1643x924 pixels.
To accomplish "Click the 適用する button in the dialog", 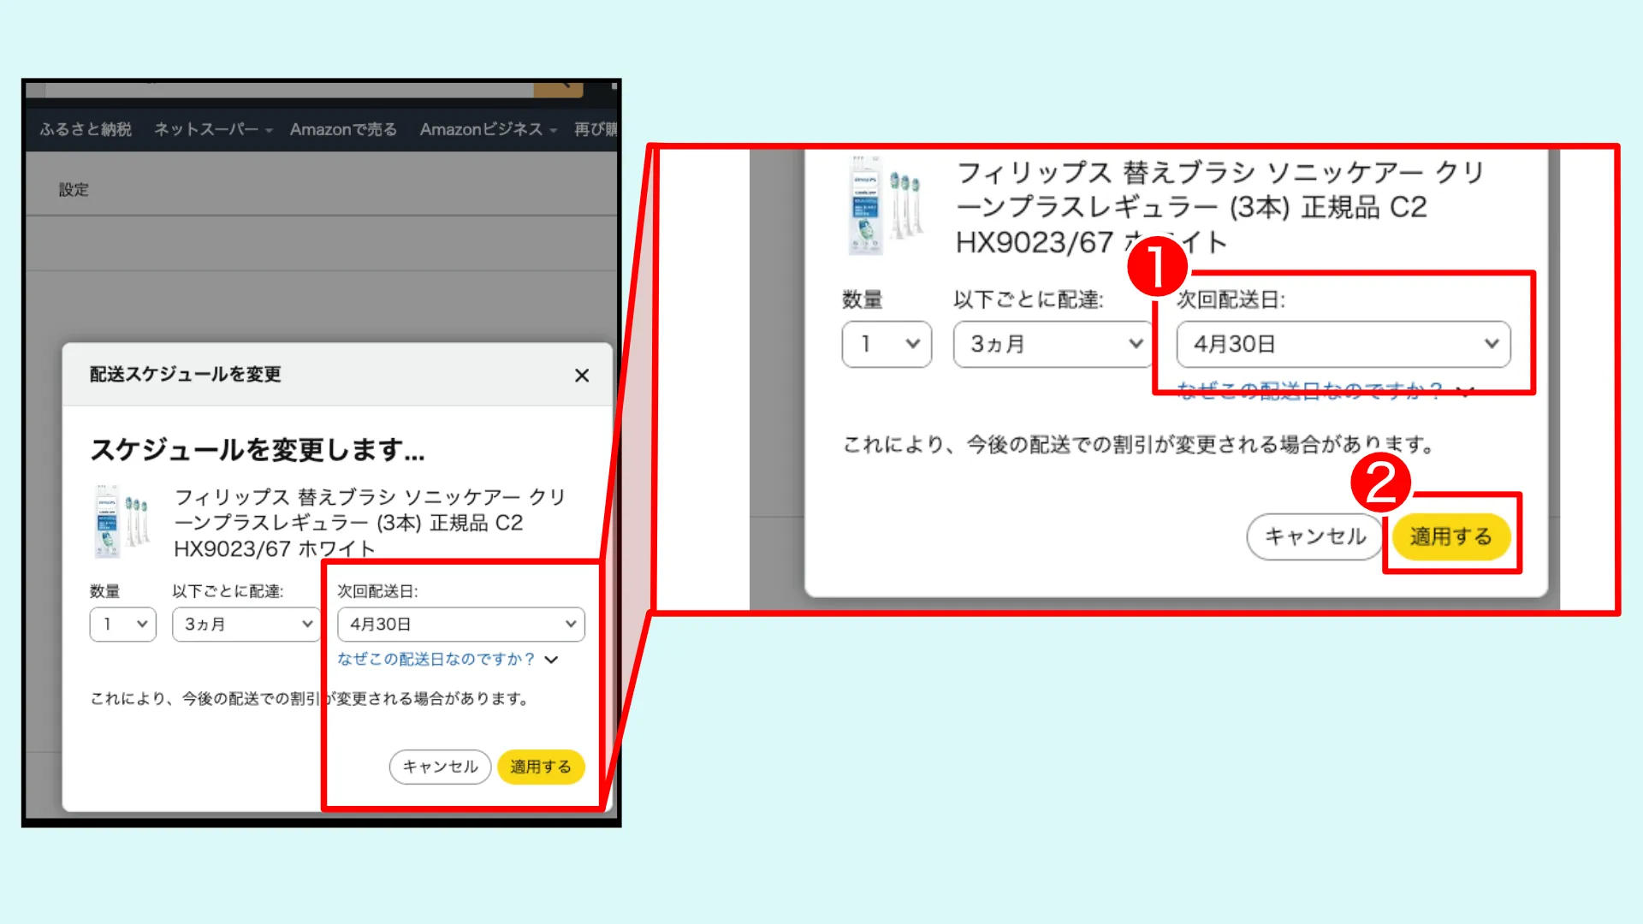I will pyautogui.click(x=540, y=767).
